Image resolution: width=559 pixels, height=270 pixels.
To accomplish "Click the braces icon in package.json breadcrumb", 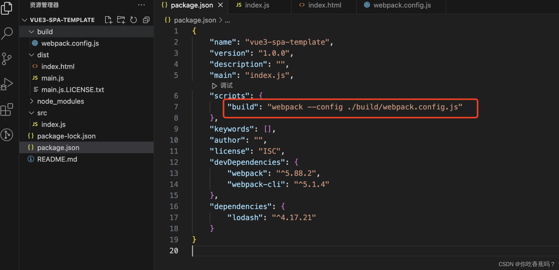I will (168, 20).
